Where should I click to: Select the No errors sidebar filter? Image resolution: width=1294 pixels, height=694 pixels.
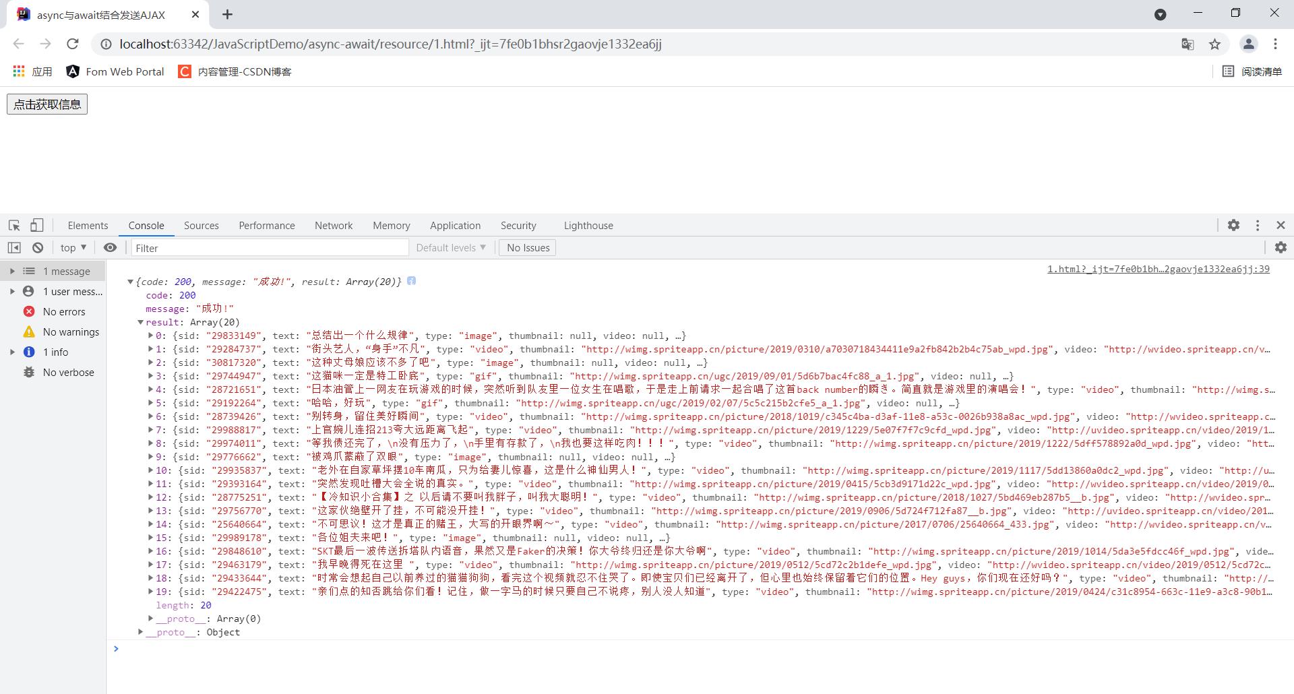53,311
